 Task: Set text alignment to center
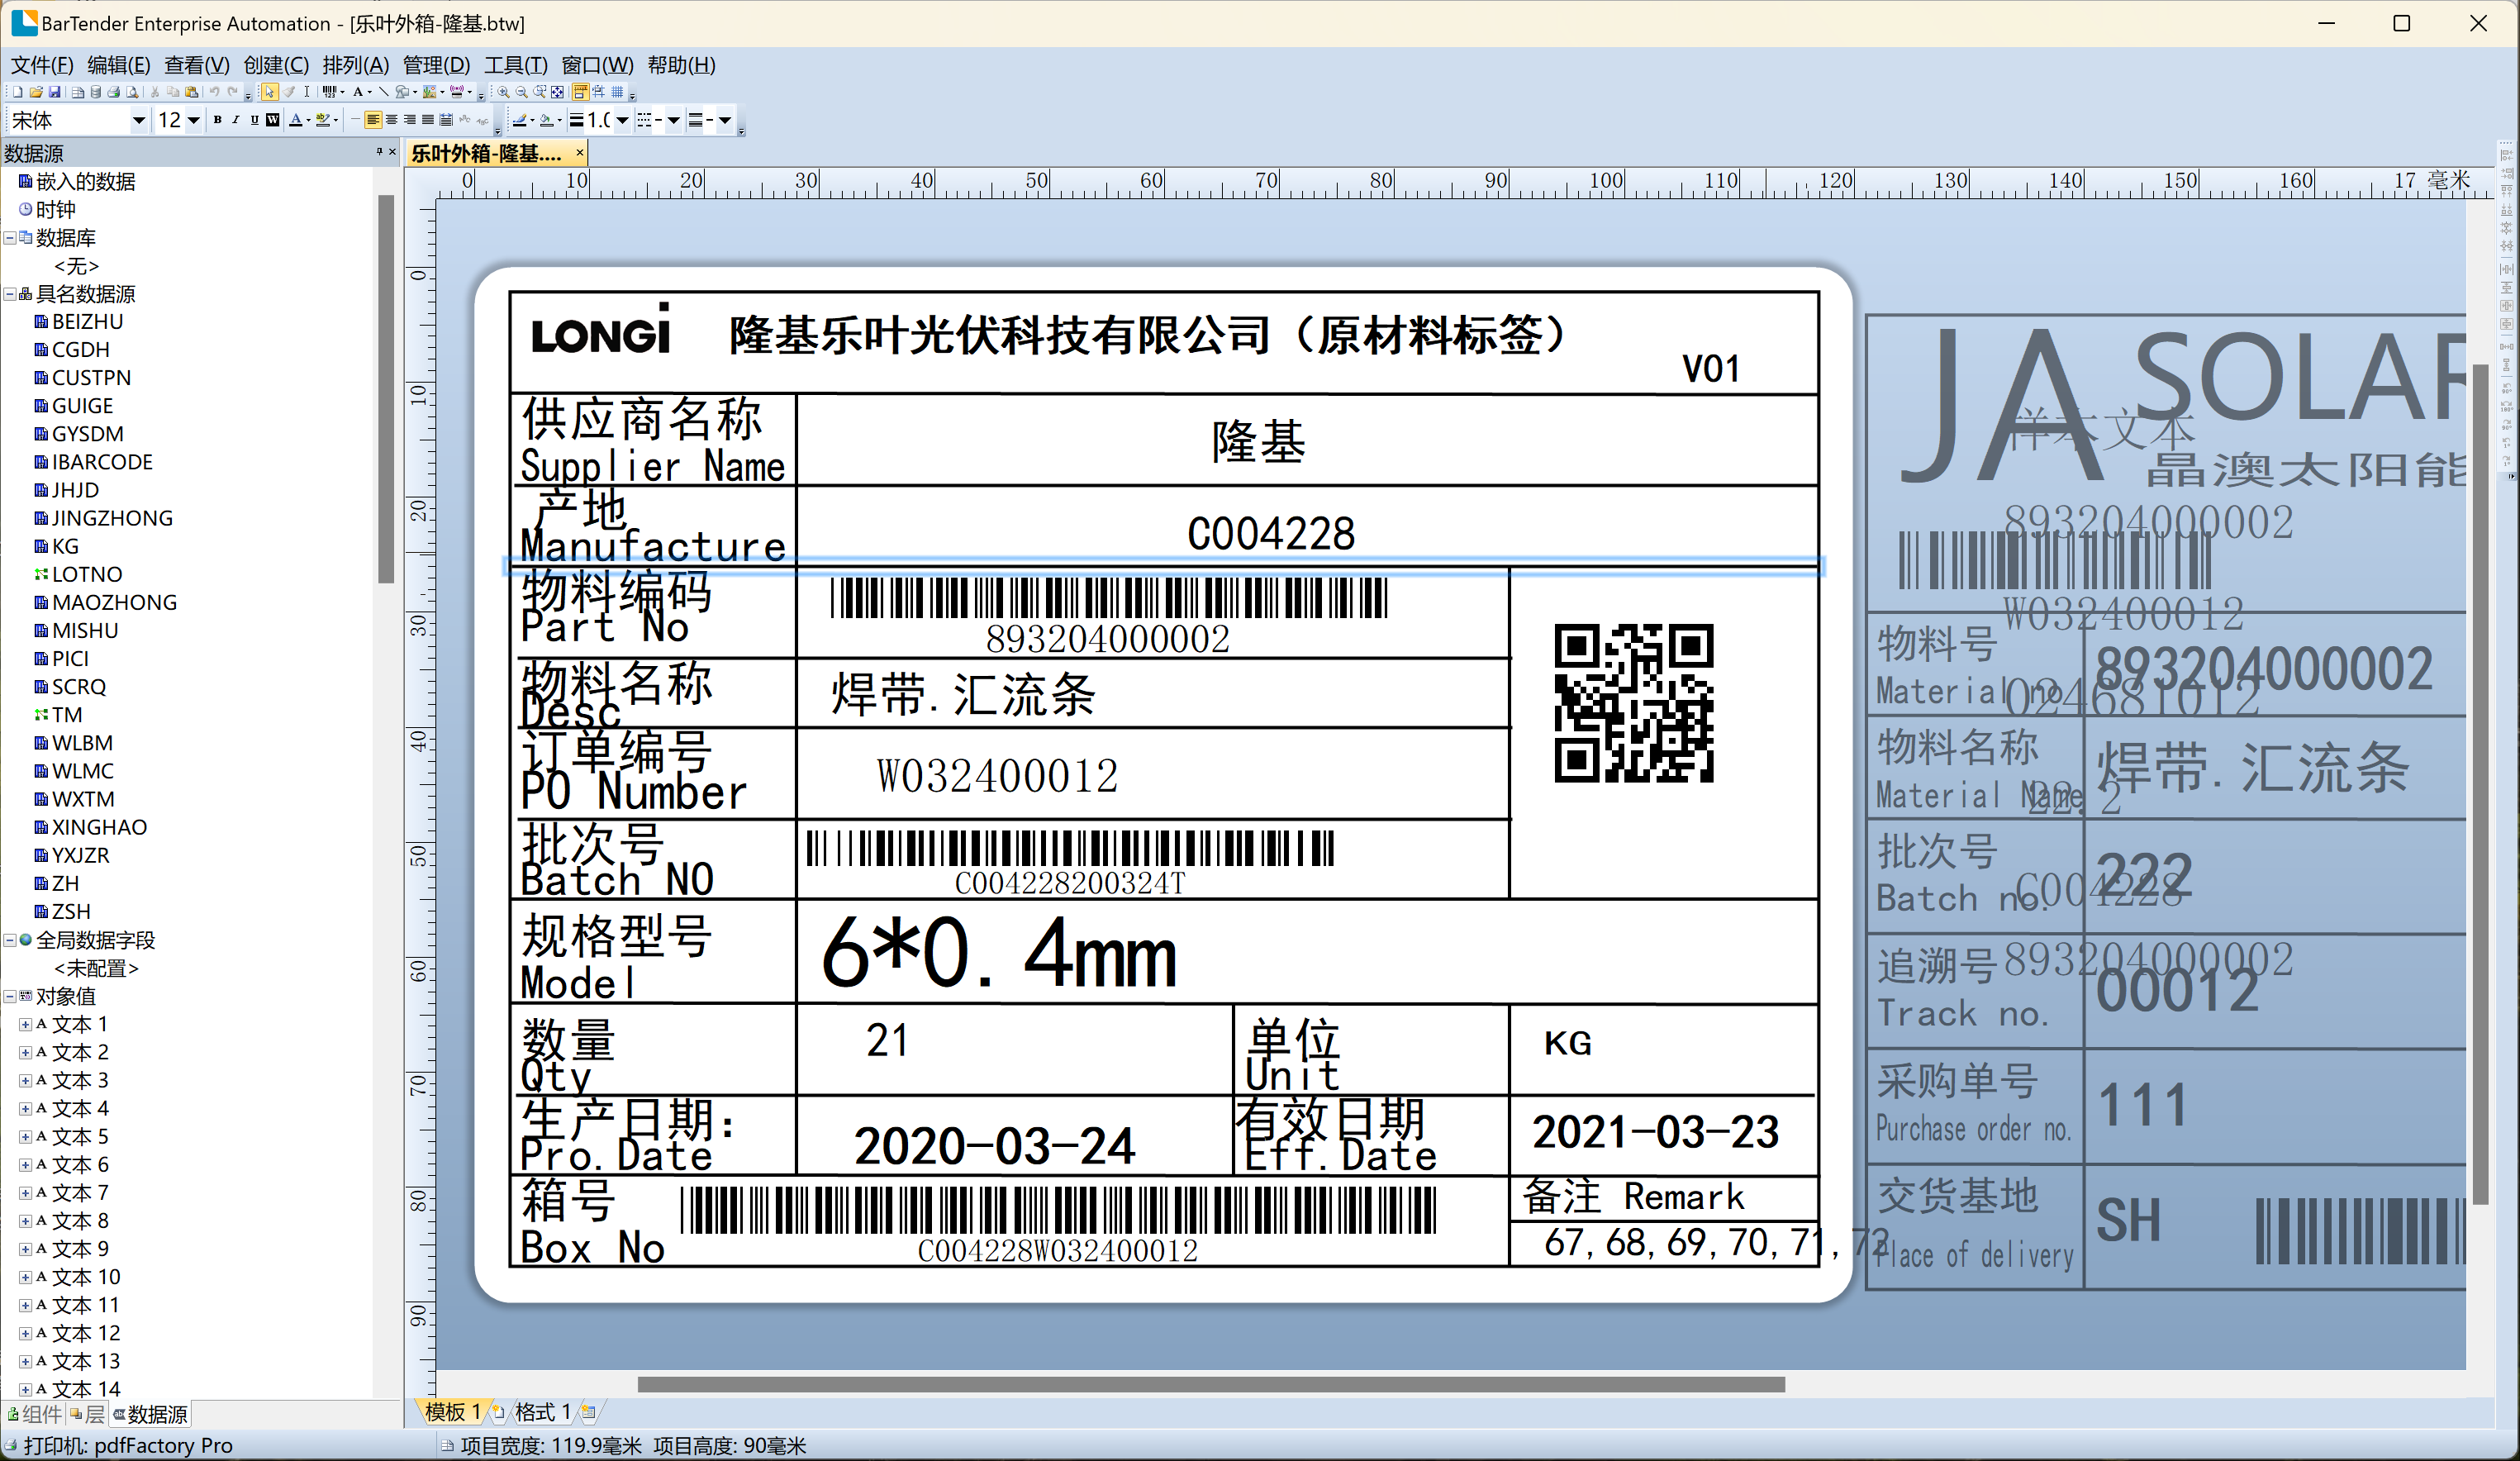pyautogui.click(x=391, y=120)
